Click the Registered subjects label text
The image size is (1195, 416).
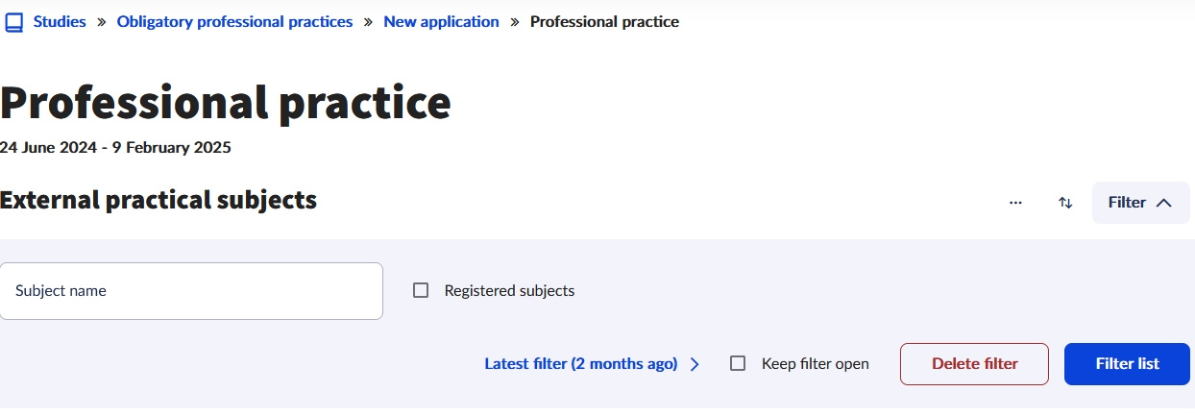click(x=509, y=290)
